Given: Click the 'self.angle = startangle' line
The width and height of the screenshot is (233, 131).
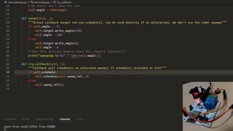Looking at the screenshot, I should click(48, 10).
